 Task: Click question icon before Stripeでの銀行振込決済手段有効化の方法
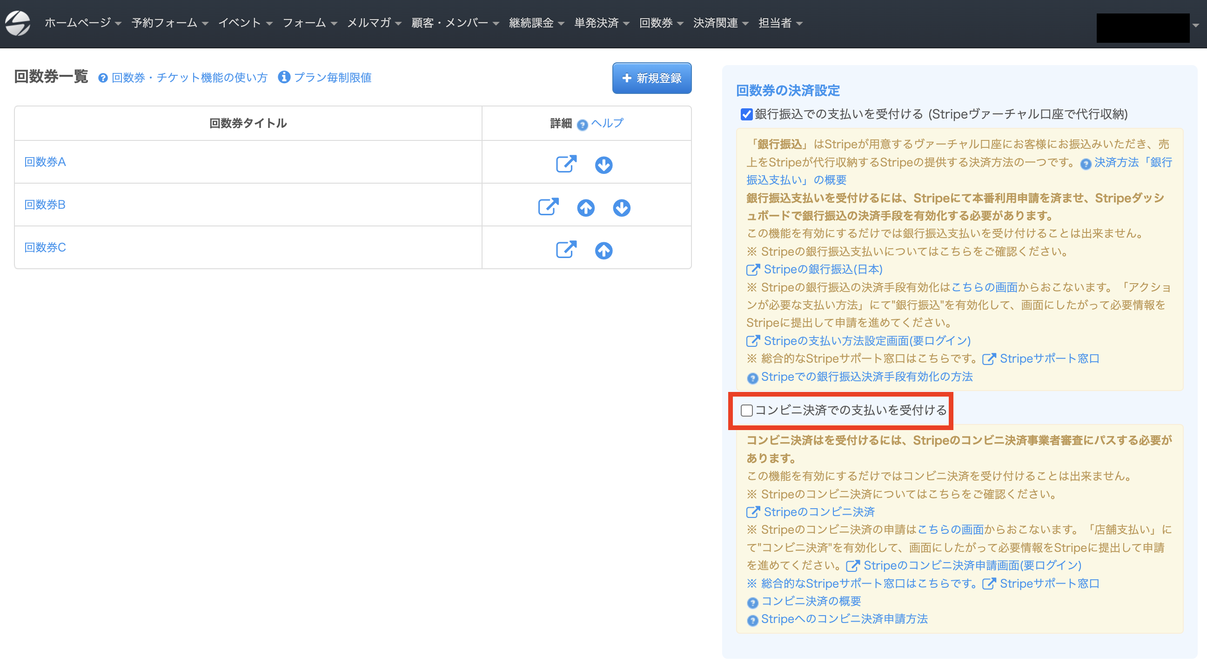pos(752,378)
